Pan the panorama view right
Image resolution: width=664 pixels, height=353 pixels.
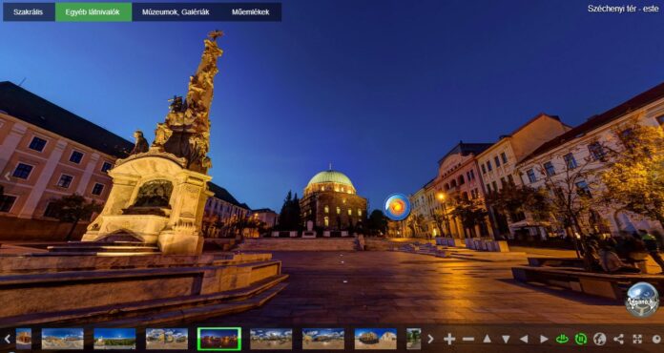tap(544, 339)
